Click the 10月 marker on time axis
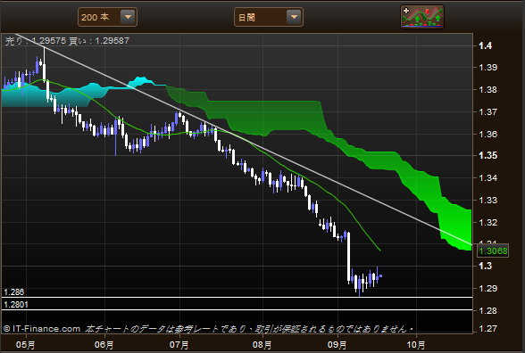The image size is (525, 353). [416, 345]
